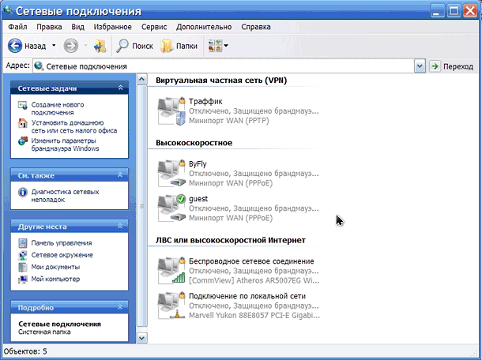Open the Дополнительно menu
Viewport: 482px width, 360px height.
[204, 27]
